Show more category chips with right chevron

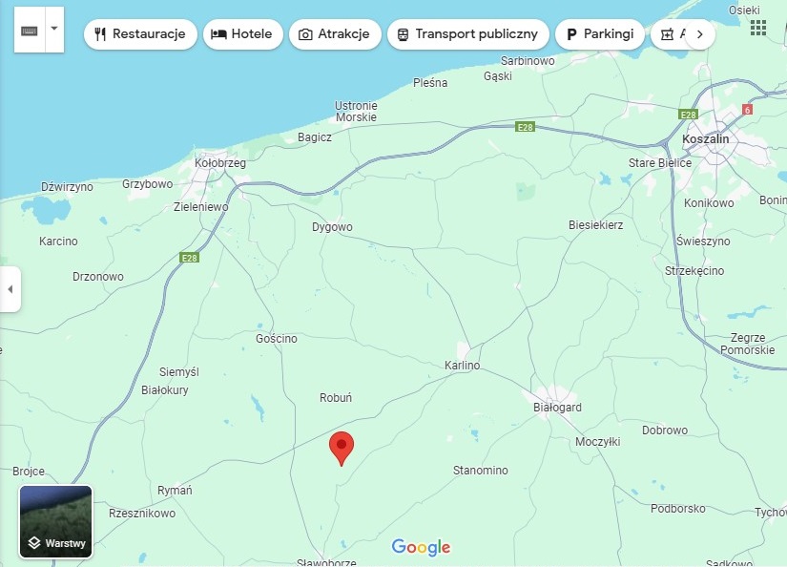(x=700, y=34)
